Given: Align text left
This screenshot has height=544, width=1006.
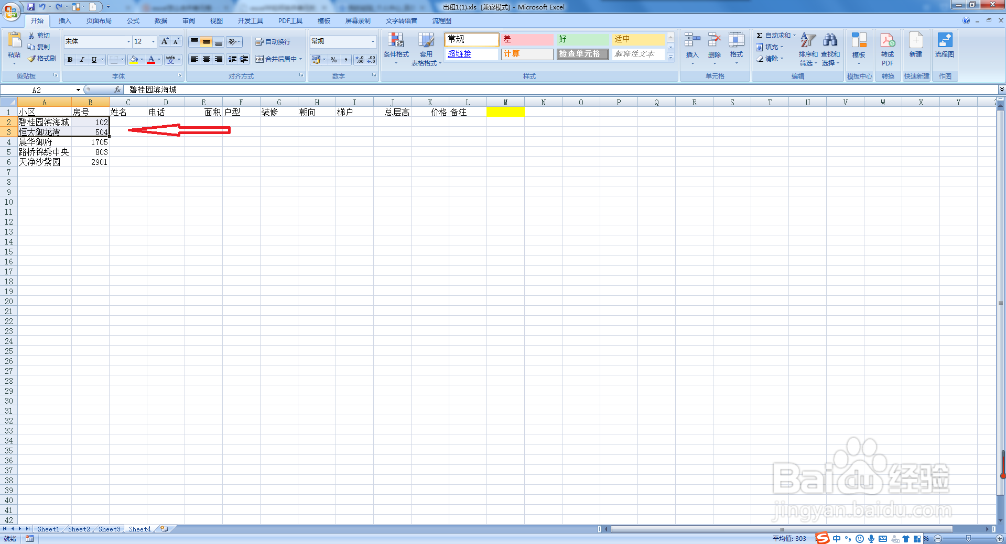Looking at the screenshot, I should click(x=194, y=59).
